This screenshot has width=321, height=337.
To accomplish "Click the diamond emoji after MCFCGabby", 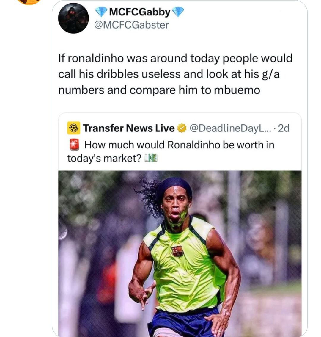I will (x=178, y=12).
